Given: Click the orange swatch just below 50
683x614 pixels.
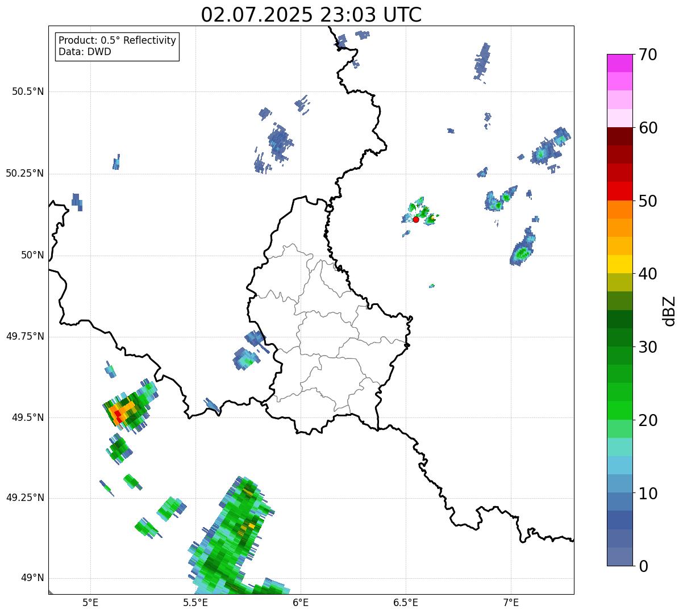Looking at the screenshot, I should (619, 210).
